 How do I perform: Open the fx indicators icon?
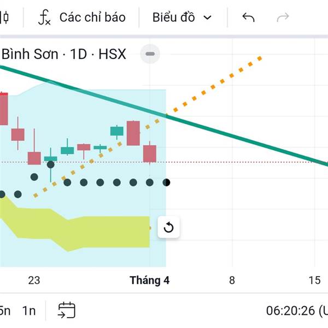tap(44, 17)
